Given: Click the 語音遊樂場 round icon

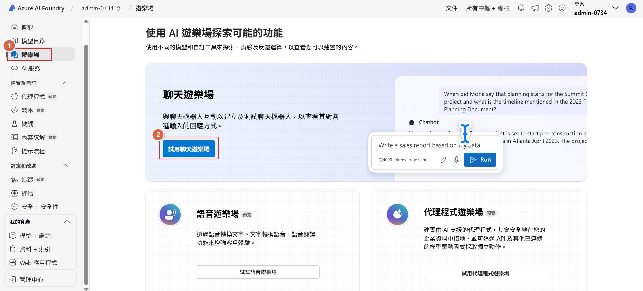Looking at the screenshot, I should (170, 215).
